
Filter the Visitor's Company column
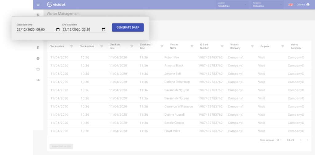coord(253,46)
